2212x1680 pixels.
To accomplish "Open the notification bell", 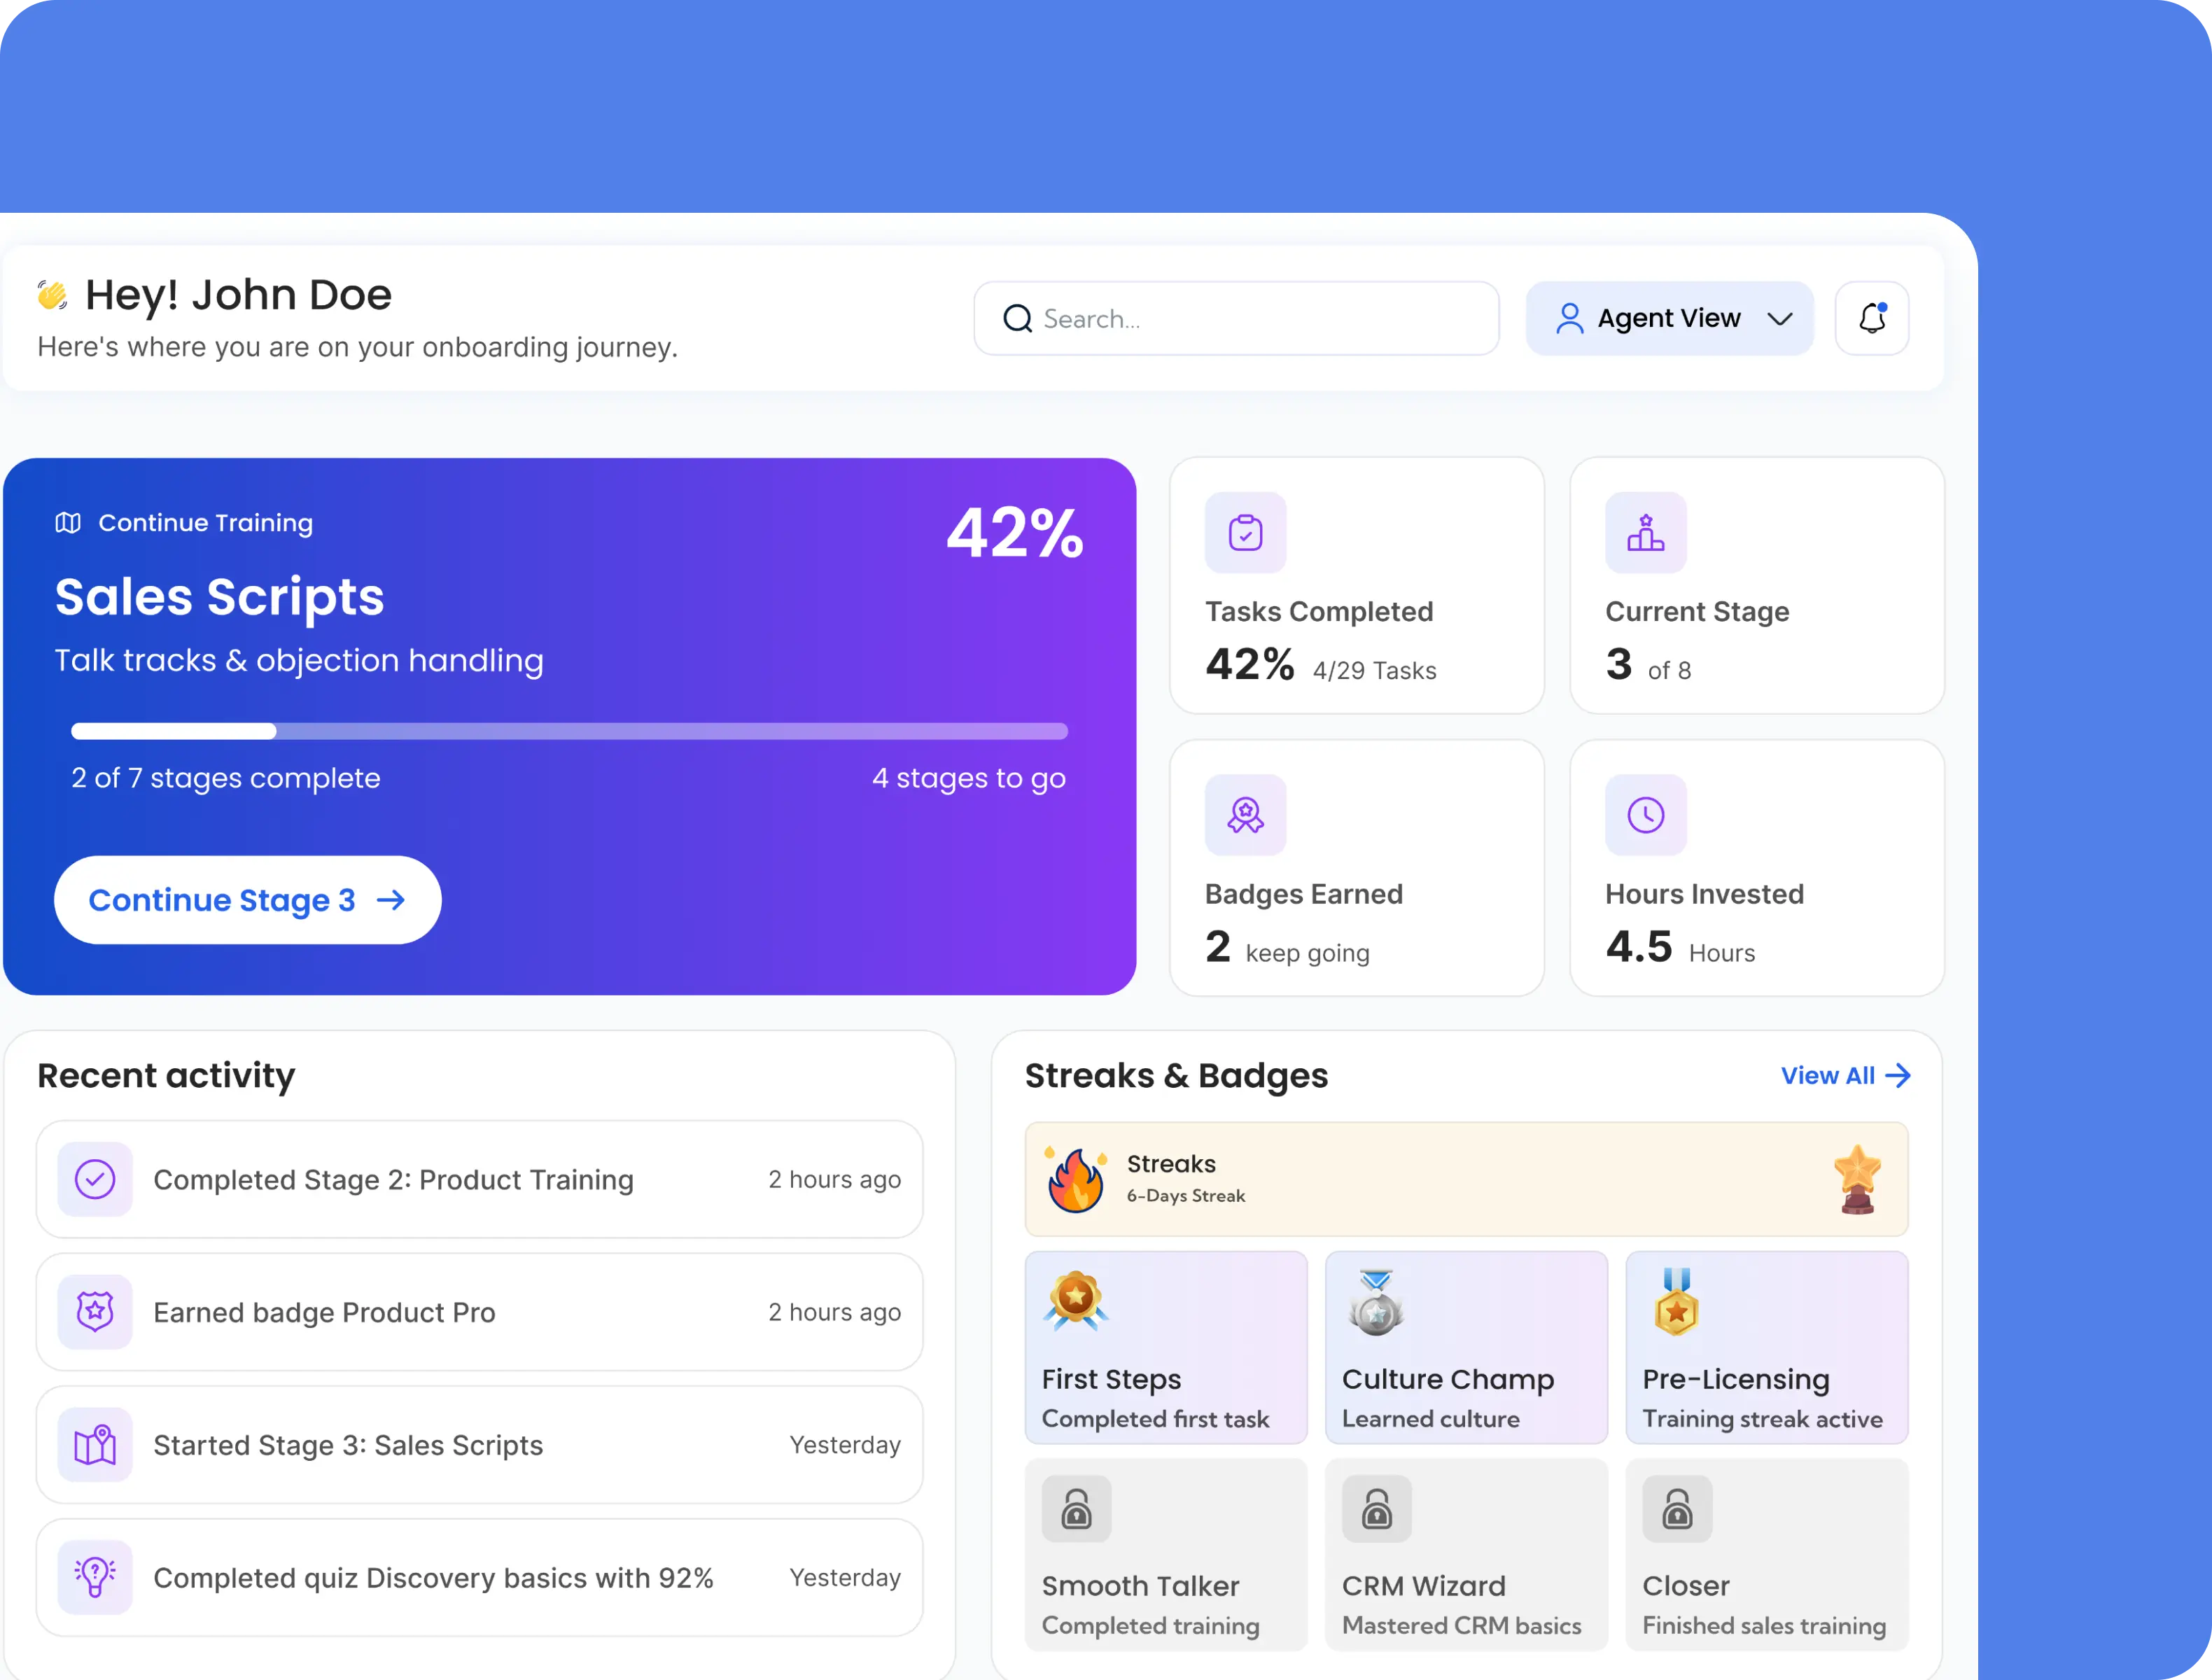I will click(x=1872, y=318).
